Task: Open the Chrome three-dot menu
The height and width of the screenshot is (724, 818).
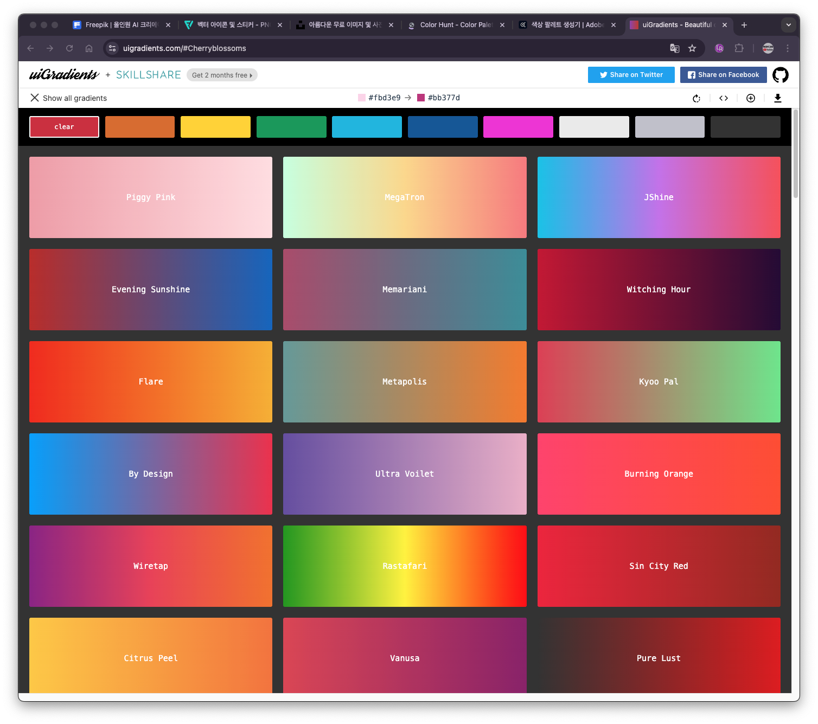Action: click(x=788, y=48)
